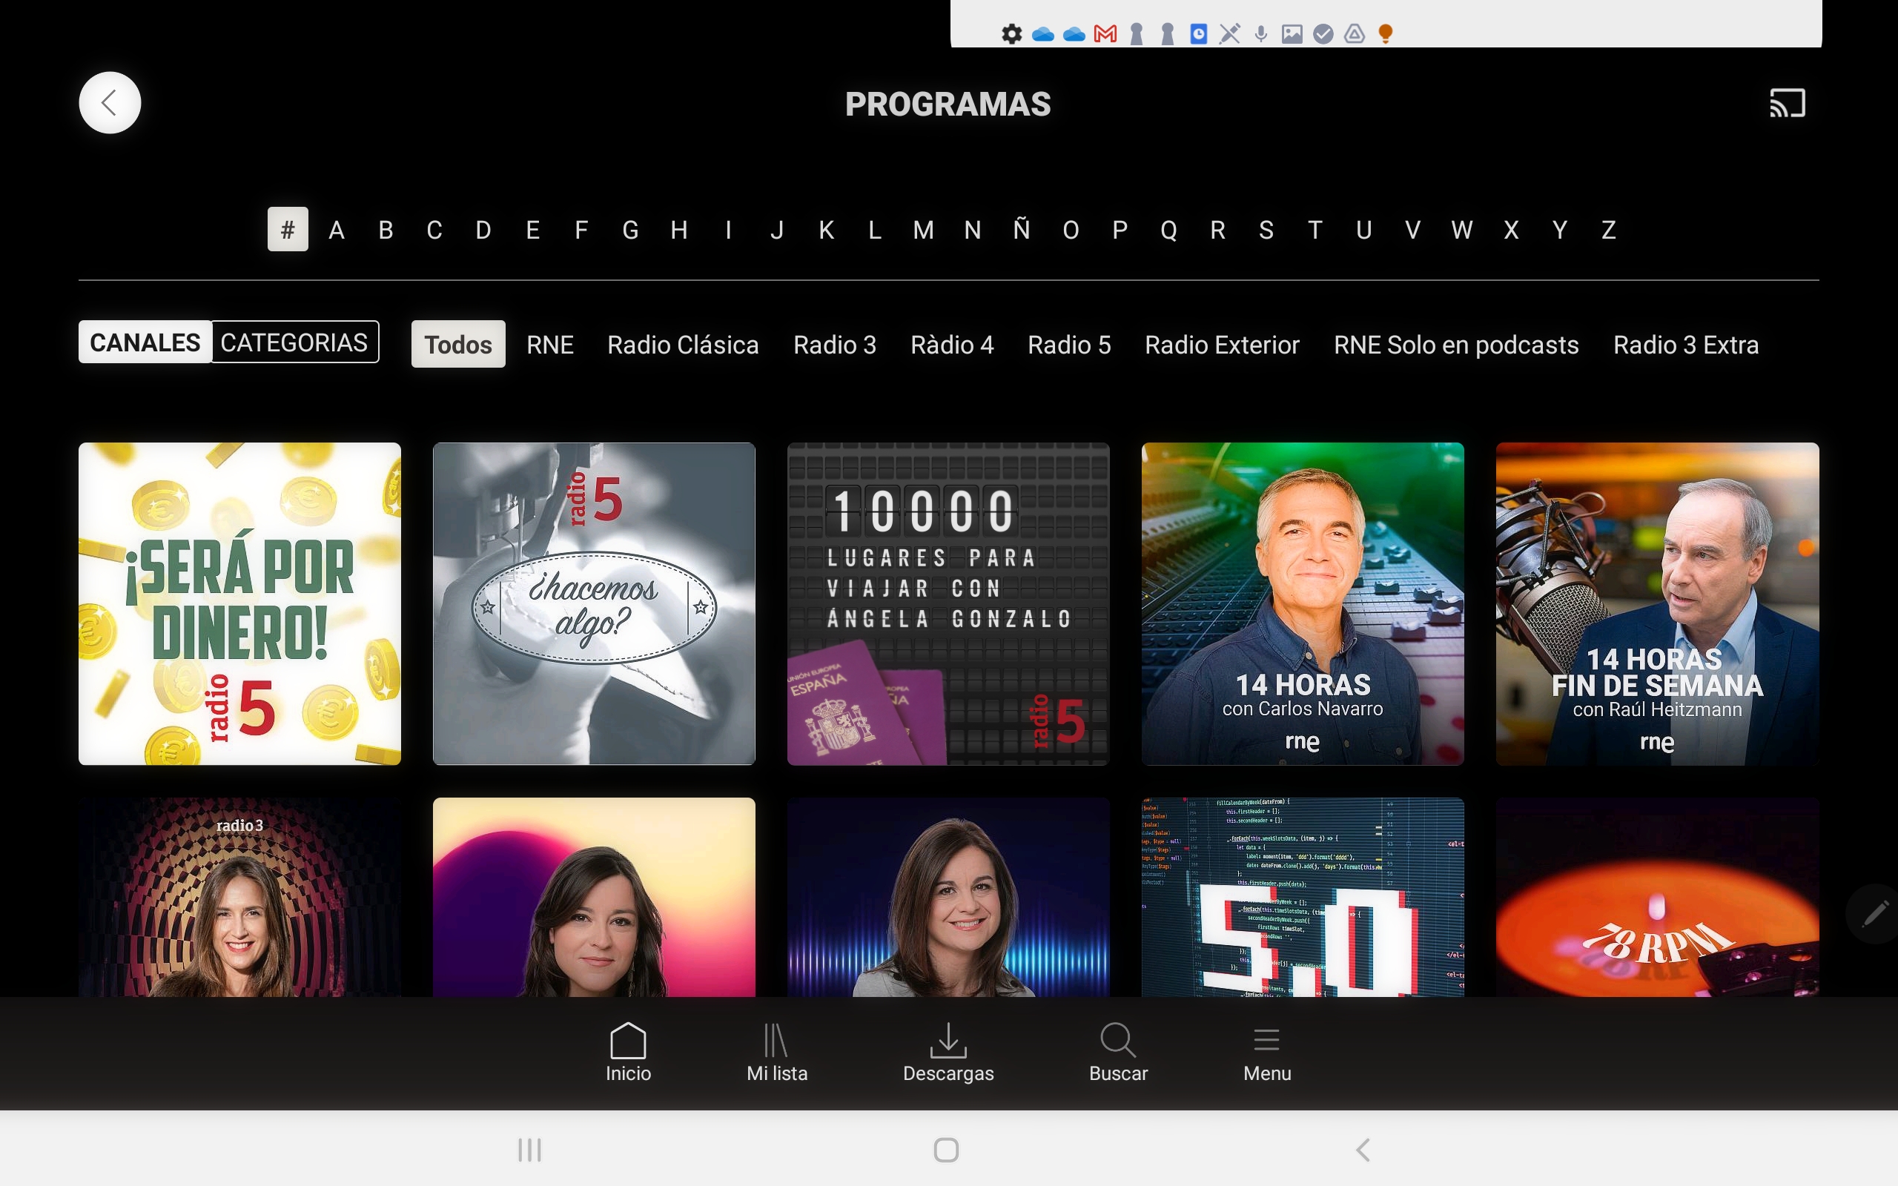
Task: Filter by Radio 3 Extra
Action: [1685, 345]
